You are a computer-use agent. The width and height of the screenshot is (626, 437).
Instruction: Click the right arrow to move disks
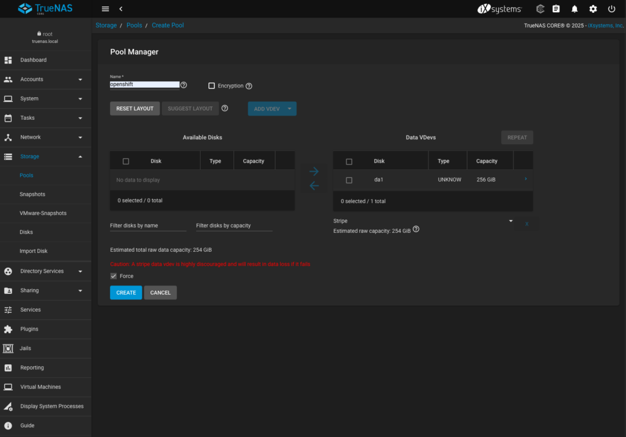(314, 172)
